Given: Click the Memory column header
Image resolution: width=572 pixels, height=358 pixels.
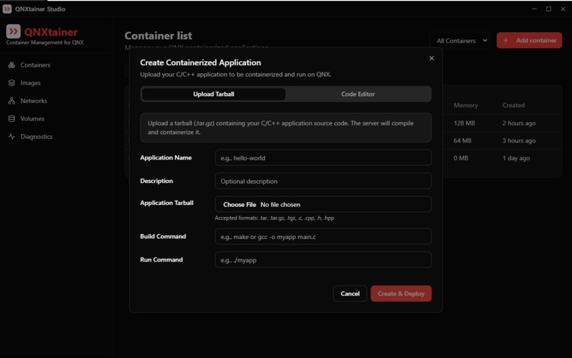Looking at the screenshot, I should point(466,106).
